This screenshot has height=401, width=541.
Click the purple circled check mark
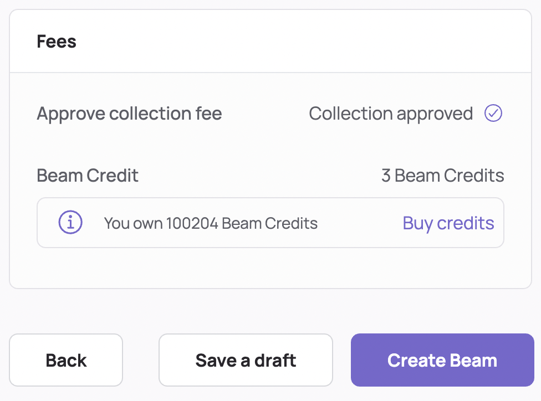click(493, 113)
